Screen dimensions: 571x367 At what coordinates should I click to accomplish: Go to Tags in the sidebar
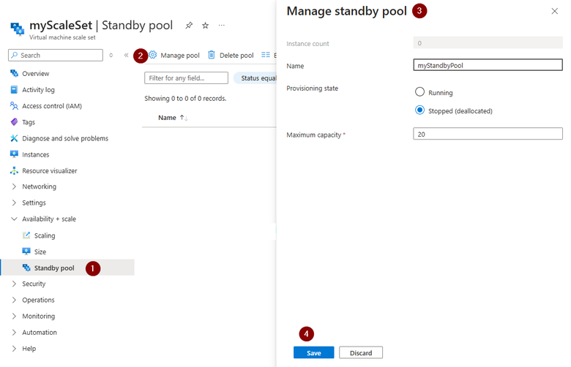tap(29, 122)
